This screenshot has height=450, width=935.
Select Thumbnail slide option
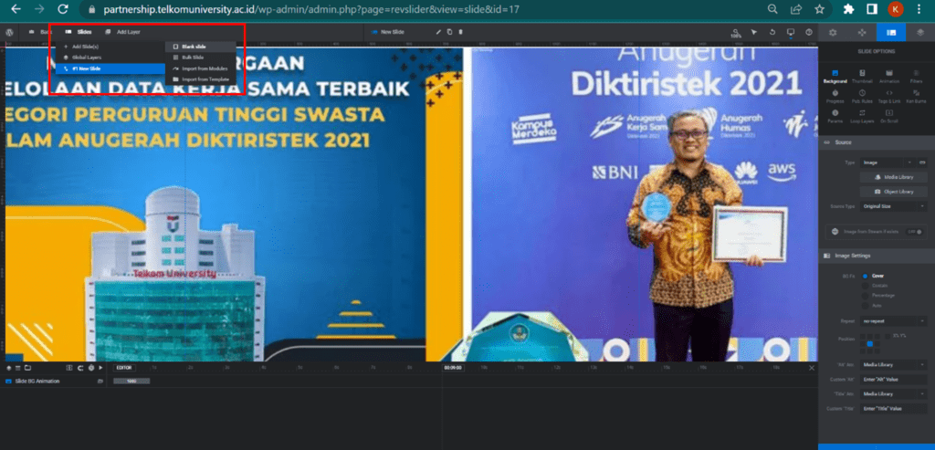point(862,77)
